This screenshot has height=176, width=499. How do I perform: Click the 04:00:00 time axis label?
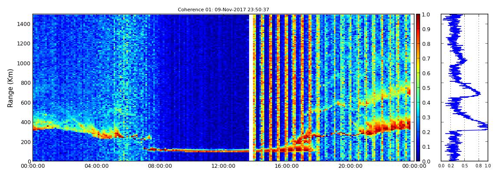(96, 166)
